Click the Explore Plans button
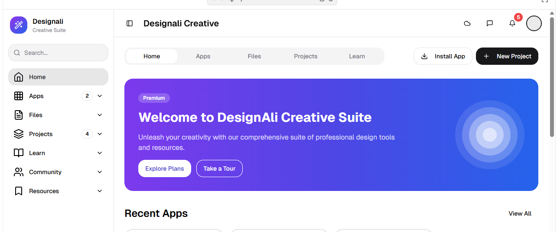Viewport: 560px width, 232px height. click(x=165, y=168)
